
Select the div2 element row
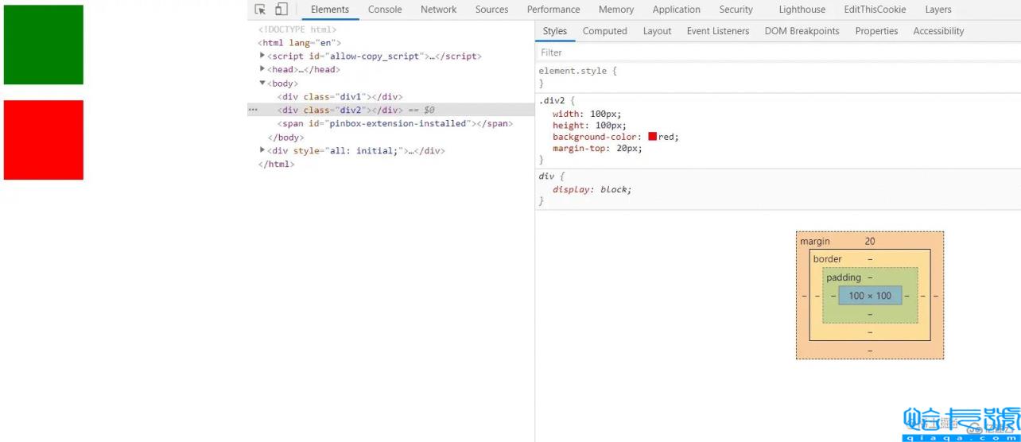point(390,111)
